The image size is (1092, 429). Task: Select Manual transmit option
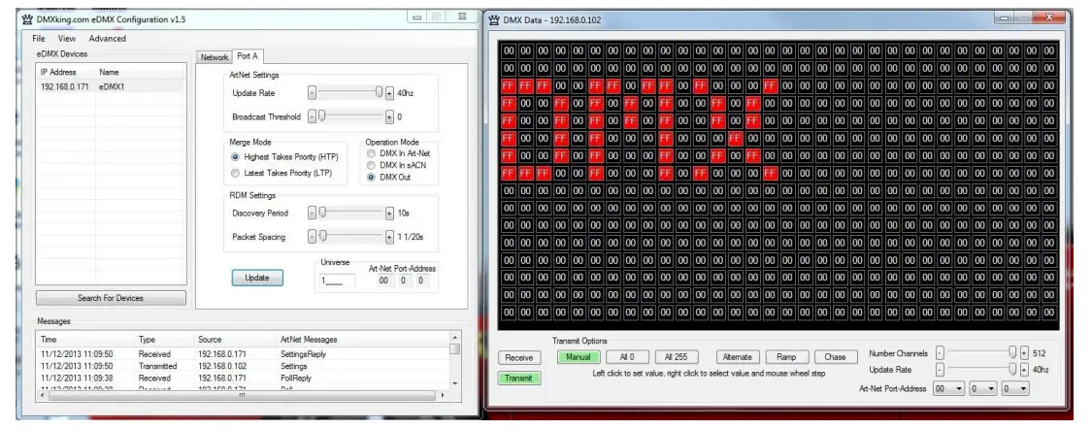[579, 356]
